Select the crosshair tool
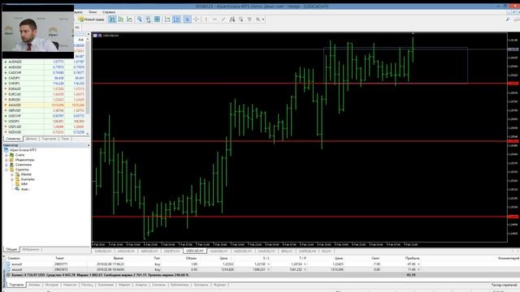The width and height of the screenshot is (520, 292). [x=196, y=19]
